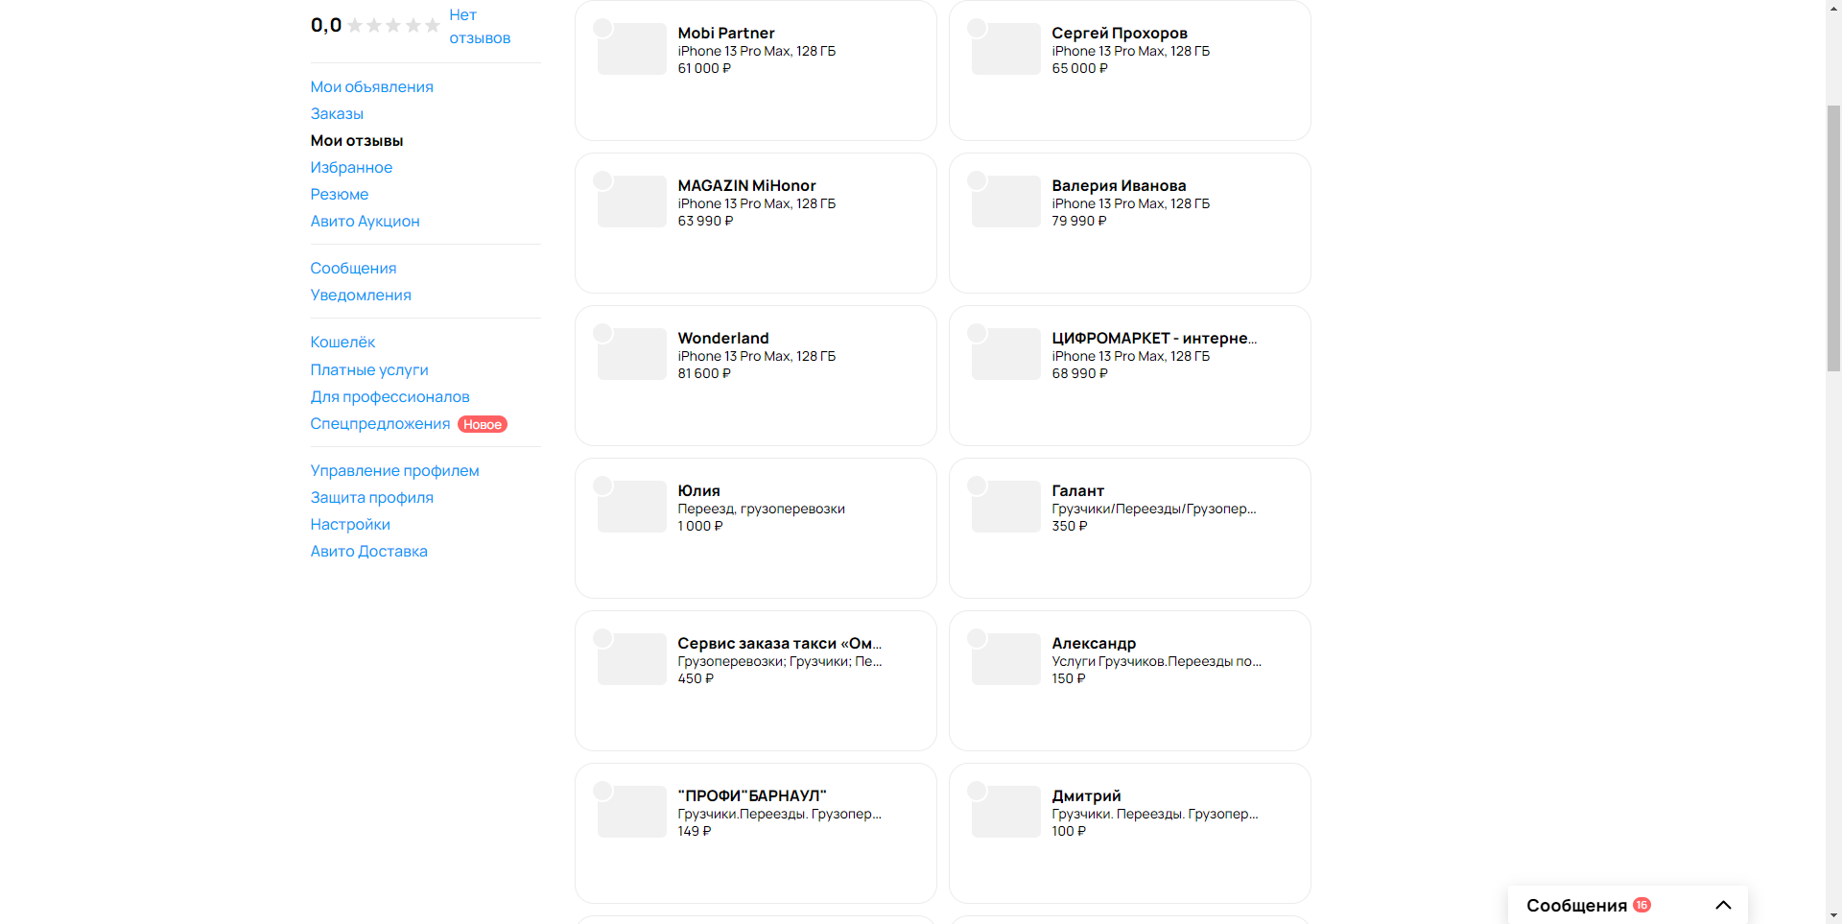Open Спецпредложения link
This screenshot has height=924, width=1842.
coord(380,424)
